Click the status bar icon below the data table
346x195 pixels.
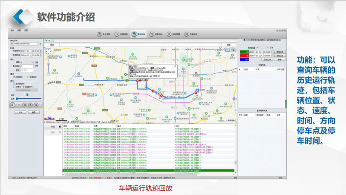[235, 178]
